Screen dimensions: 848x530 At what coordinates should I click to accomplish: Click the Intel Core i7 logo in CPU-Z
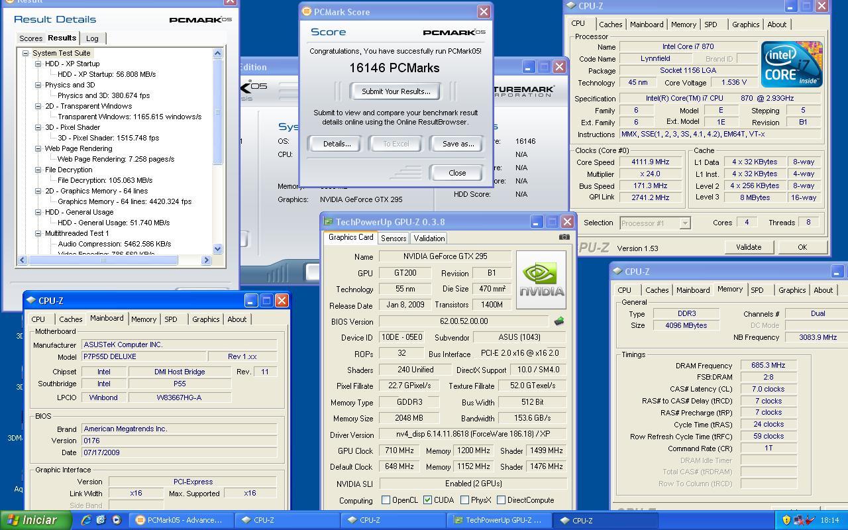click(792, 64)
